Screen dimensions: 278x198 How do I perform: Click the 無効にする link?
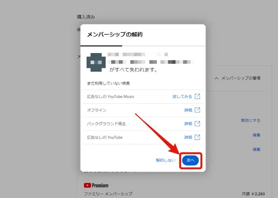250,120
